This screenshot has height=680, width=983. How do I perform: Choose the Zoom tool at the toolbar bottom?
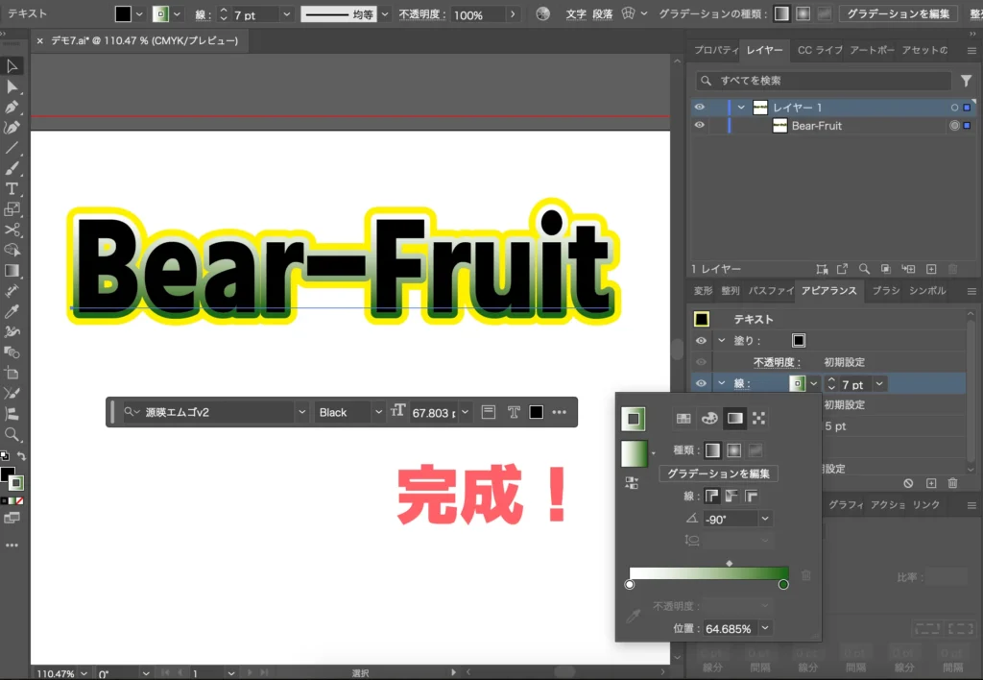(12, 435)
